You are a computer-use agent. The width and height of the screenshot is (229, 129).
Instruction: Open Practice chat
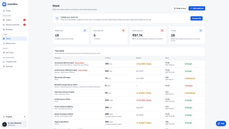click(x=14, y=62)
